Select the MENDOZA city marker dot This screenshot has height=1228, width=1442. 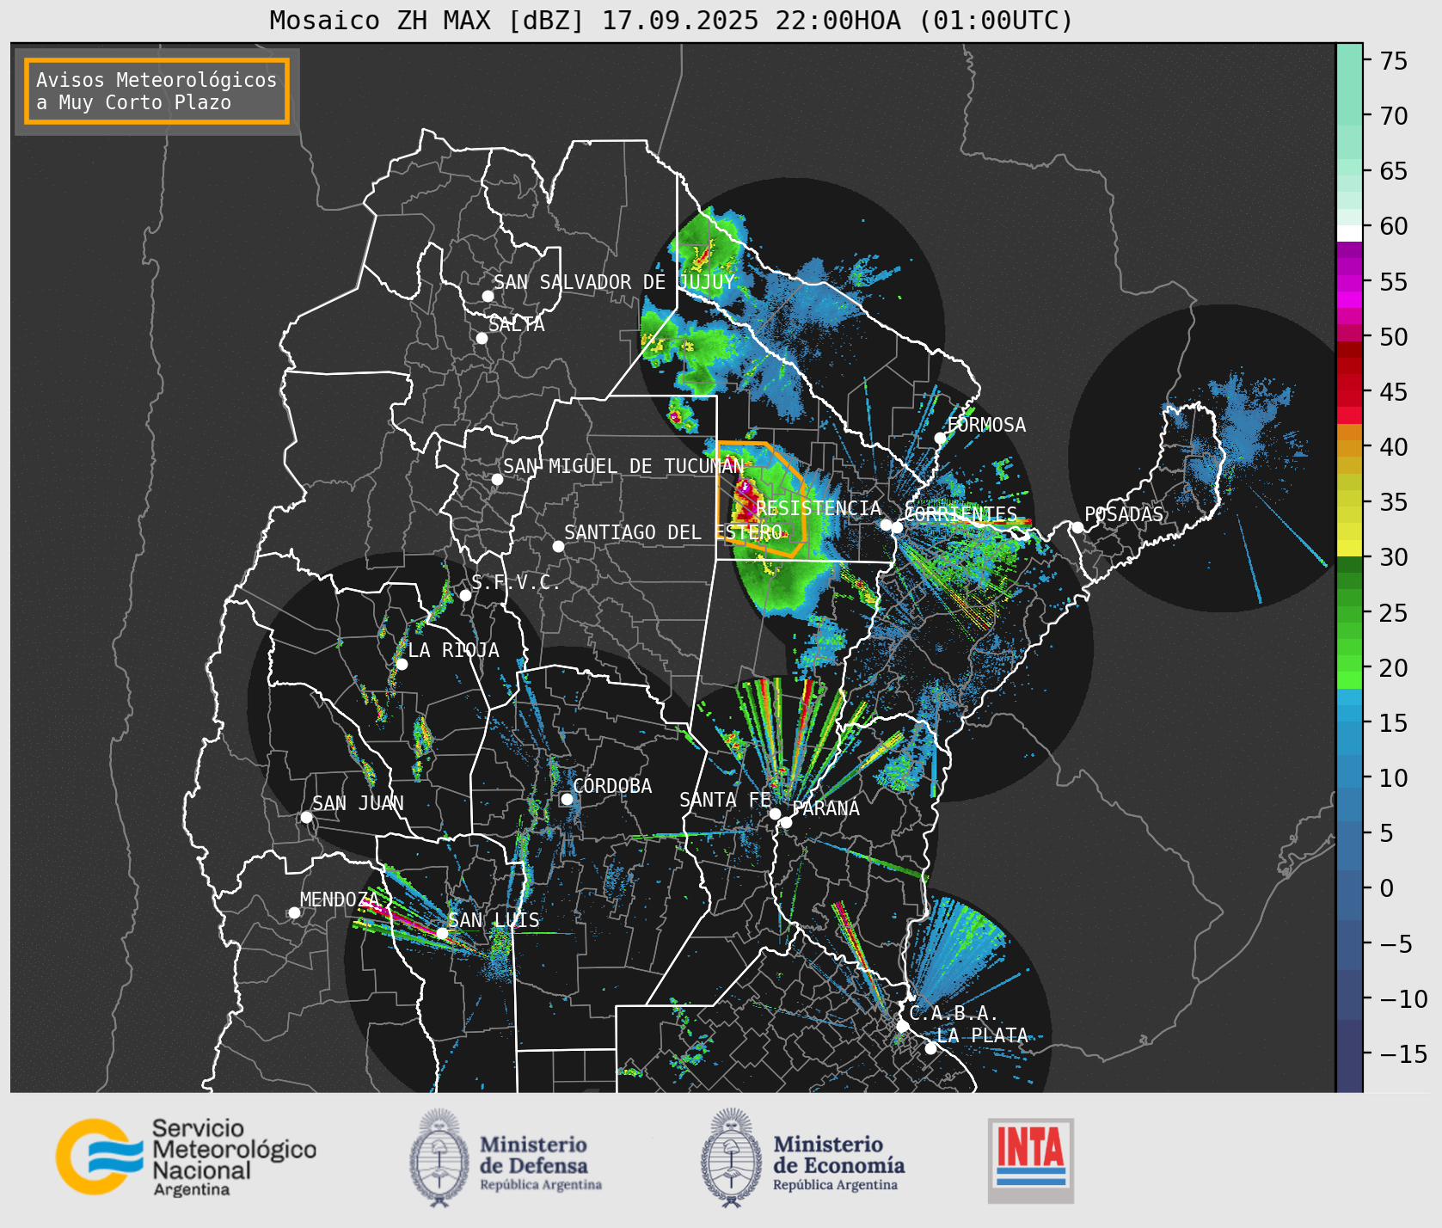(x=294, y=912)
